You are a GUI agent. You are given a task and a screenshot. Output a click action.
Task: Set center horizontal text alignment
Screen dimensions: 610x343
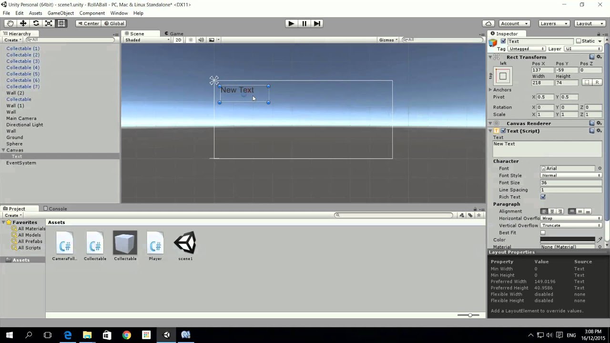click(x=552, y=212)
